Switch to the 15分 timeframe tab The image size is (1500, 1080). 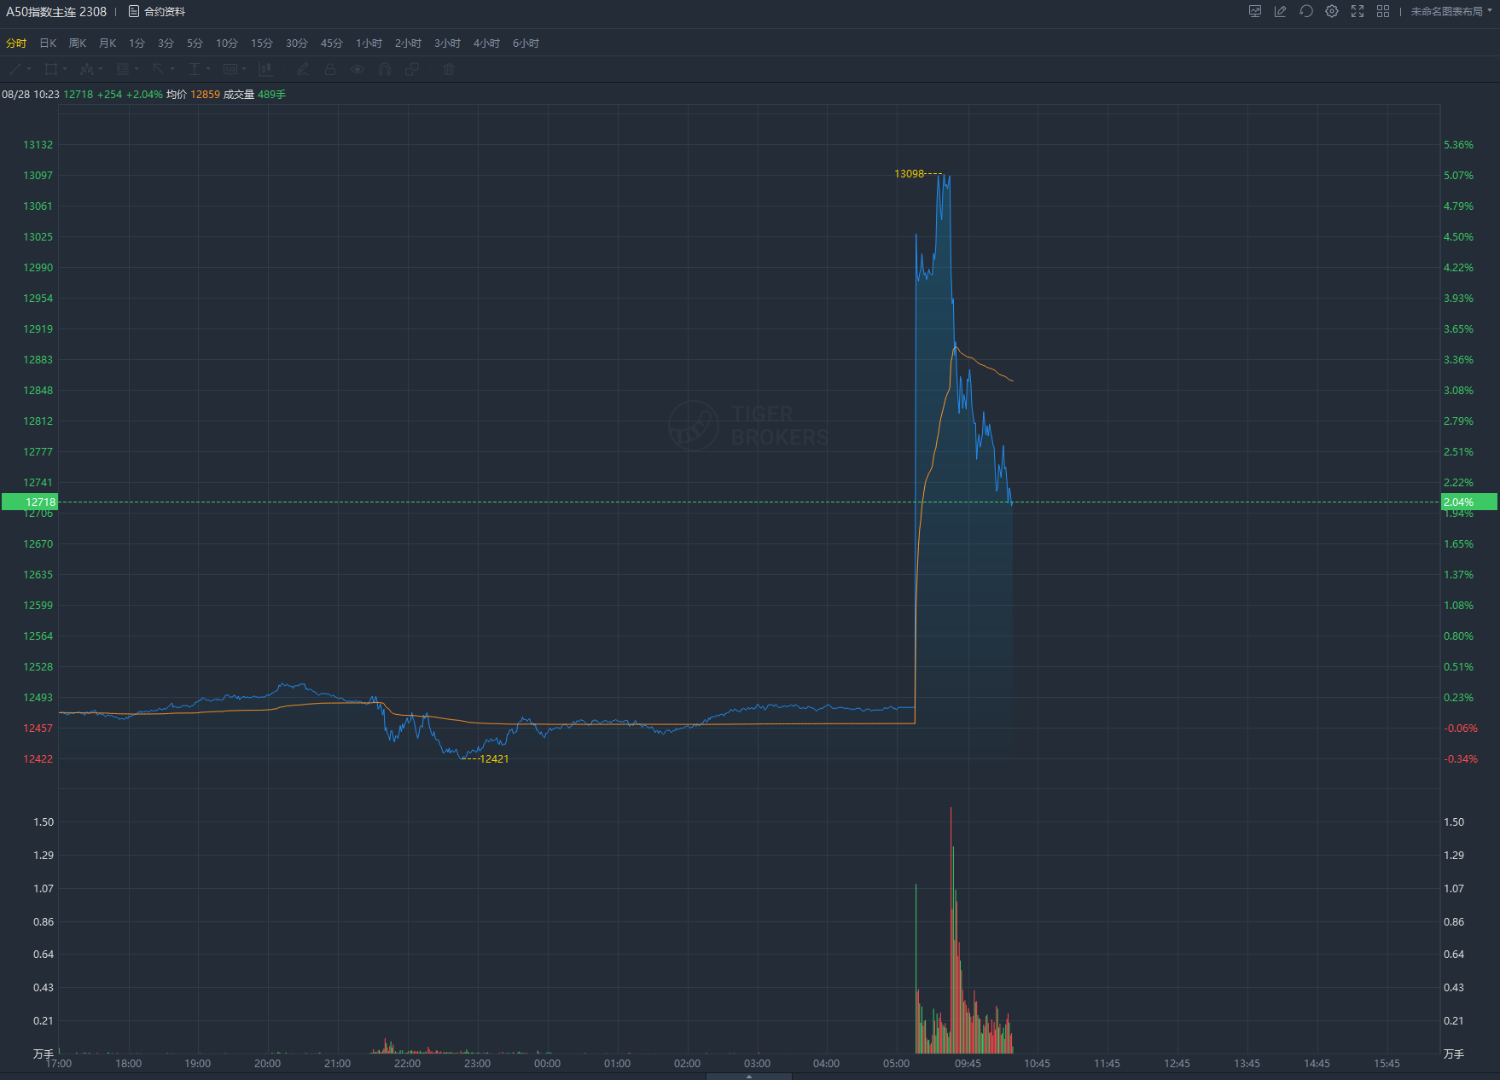tap(262, 43)
